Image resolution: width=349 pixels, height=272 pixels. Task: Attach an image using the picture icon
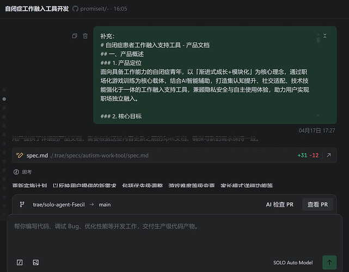pos(36,262)
